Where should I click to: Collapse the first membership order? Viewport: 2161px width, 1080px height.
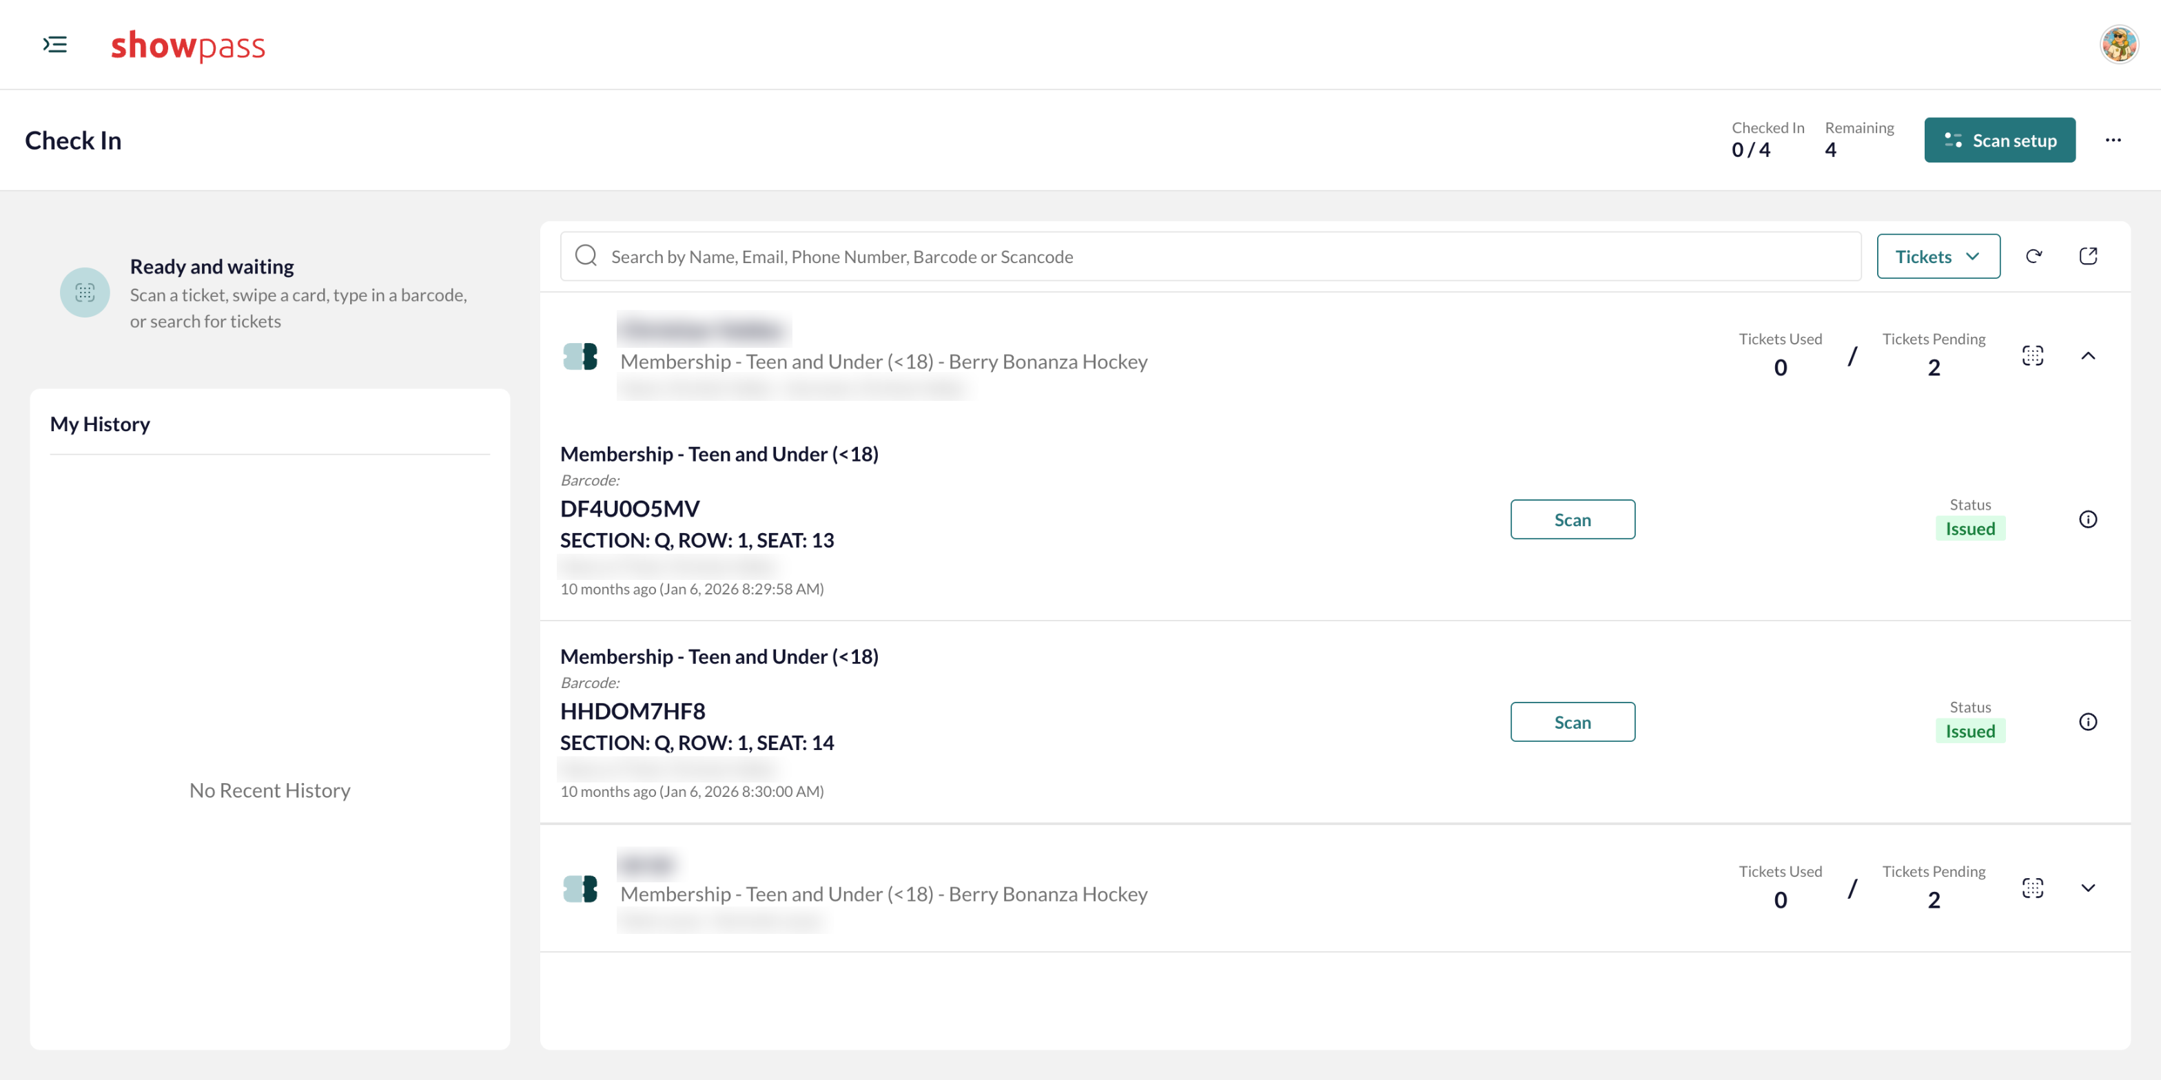pos(2088,355)
